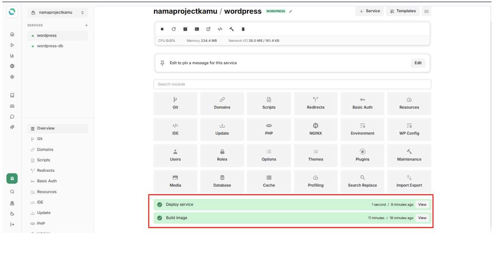Open the book documentation icon in left rail
Image resolution: width=493 pixels, height=259 pixels.
[12, 95]
